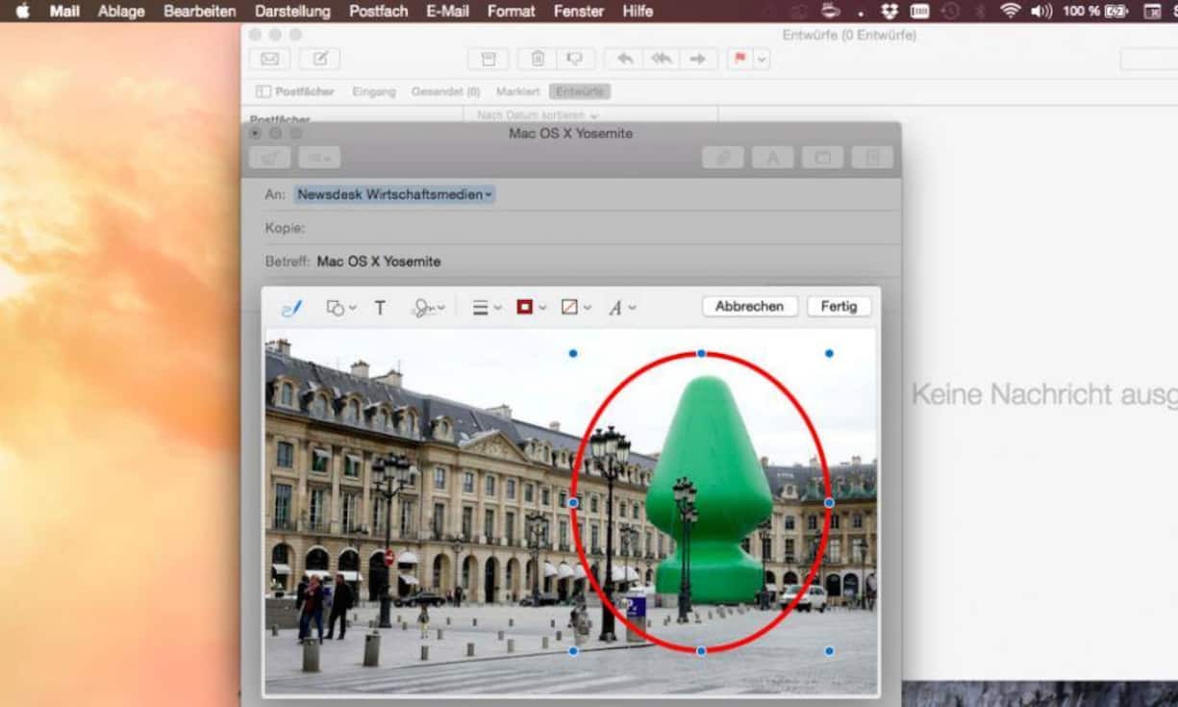This screenshot has height=707, width=1178.
Task: Click the trash icon to delete message
Action: point(538,59)
